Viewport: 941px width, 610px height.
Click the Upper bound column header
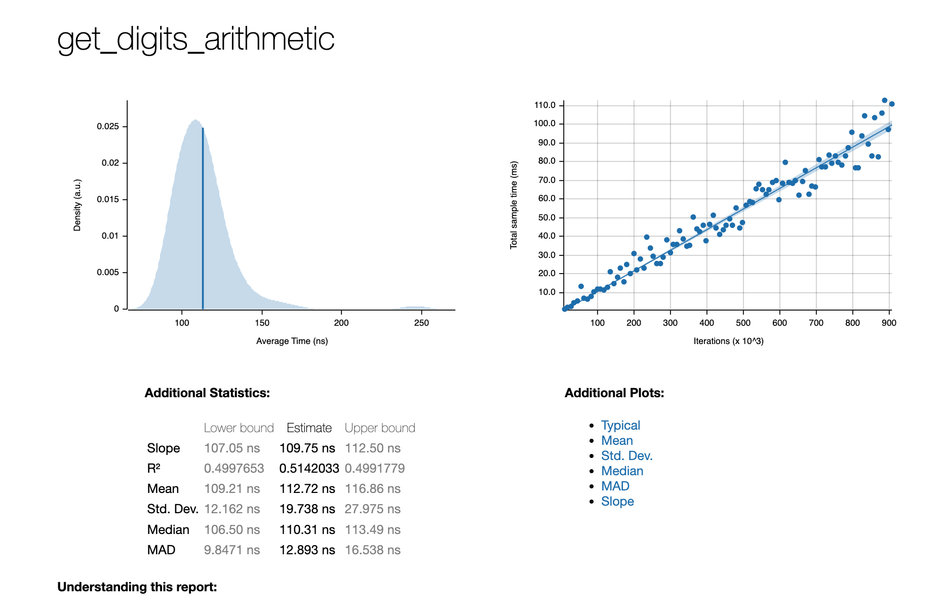(x=380, y=428)
